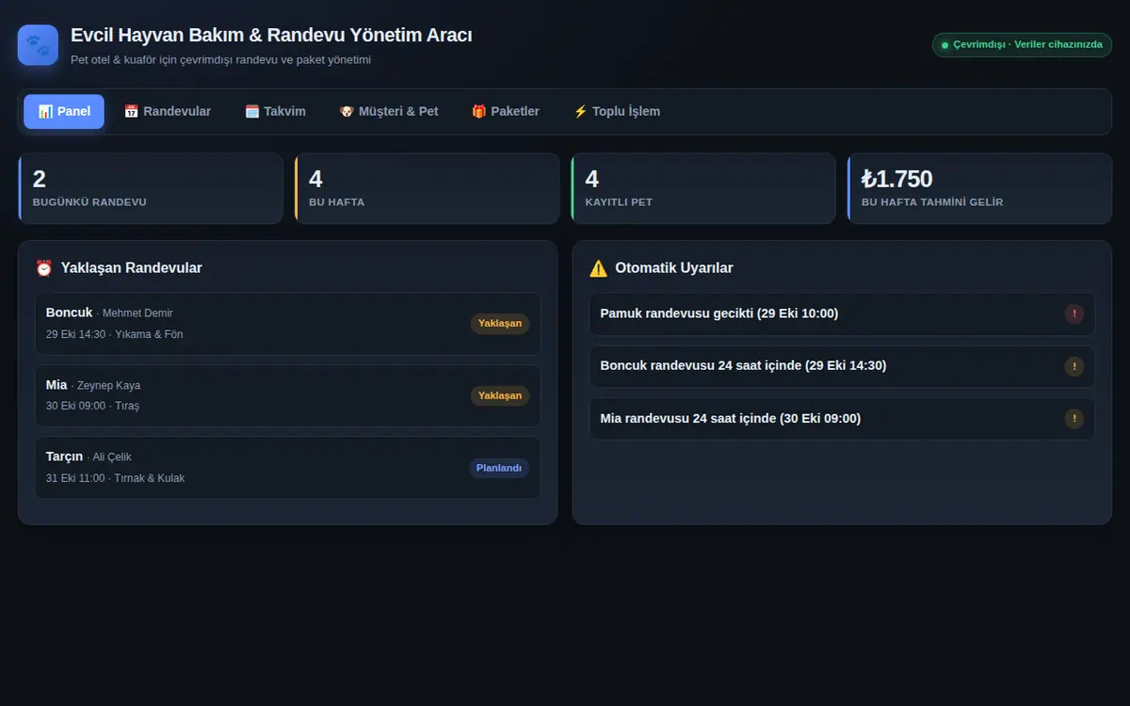Click the Planlandı badge on Tarçın appointment
The height and width of the screenshot is (706, 1130).
(x=499, y=468)
